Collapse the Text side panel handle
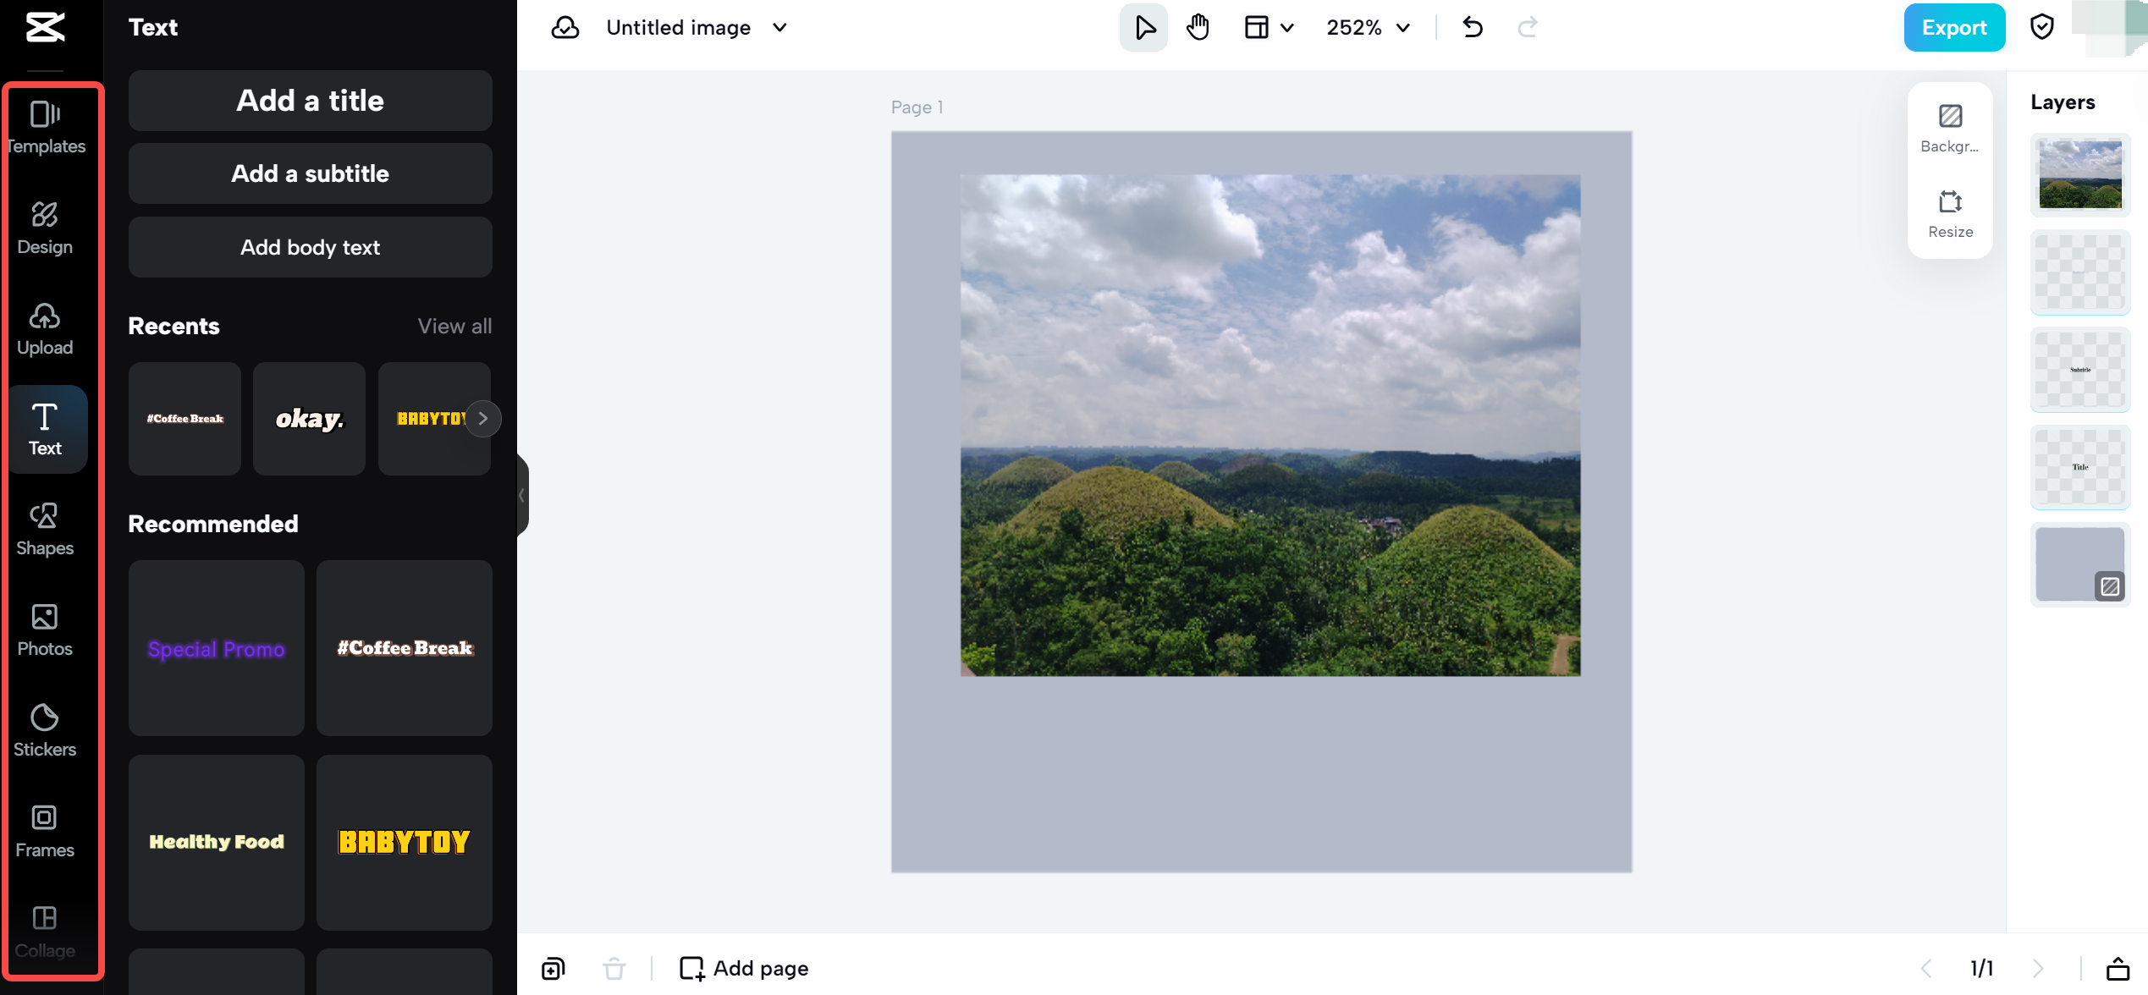The width and height of the screenshot is (2148, 995). click(522, 495)
